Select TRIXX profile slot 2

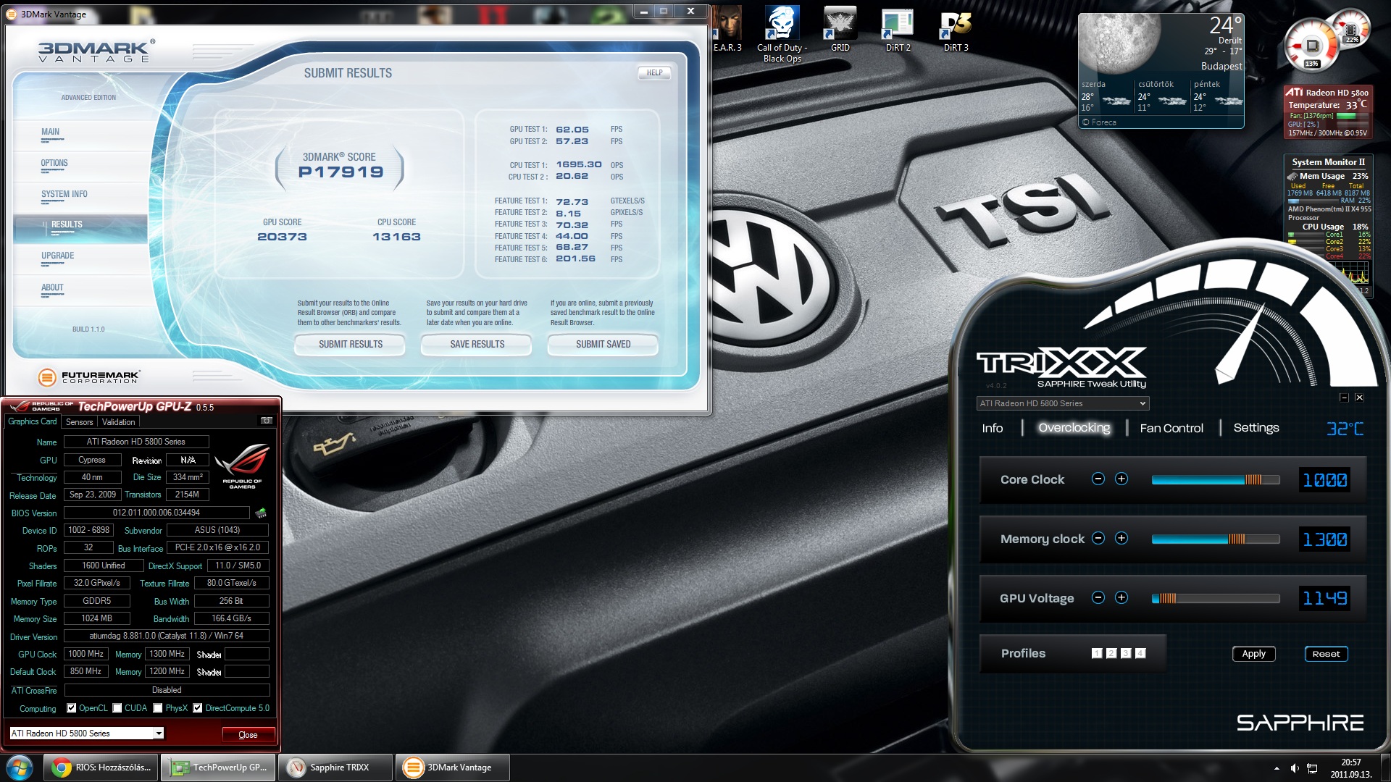[x=1111, y=653]
